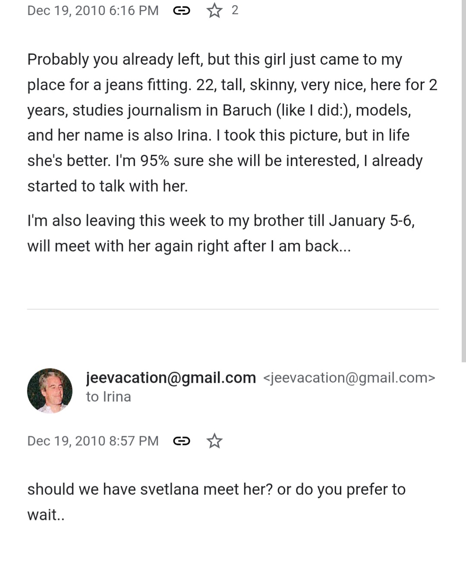Star the reply sent at 8:57 PM
This screenshot has width=466, height=576.
coord(214,441)
